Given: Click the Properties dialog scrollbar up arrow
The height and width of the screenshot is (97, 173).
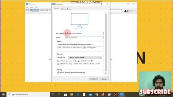Looking at the screenshot, I should click(x=106, y=13).
